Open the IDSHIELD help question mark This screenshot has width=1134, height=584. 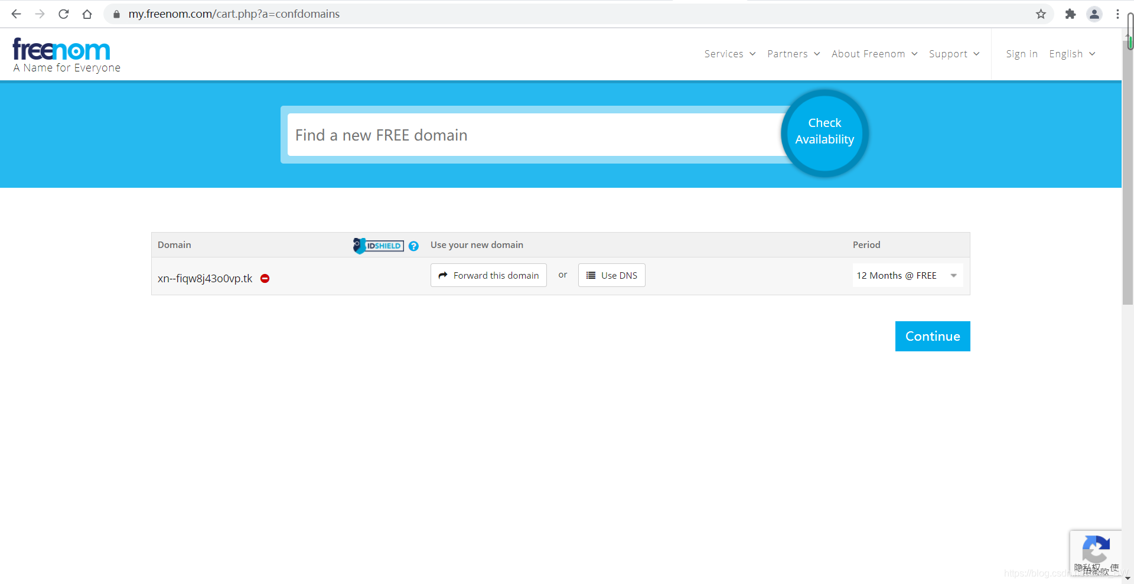click(413, 246)
